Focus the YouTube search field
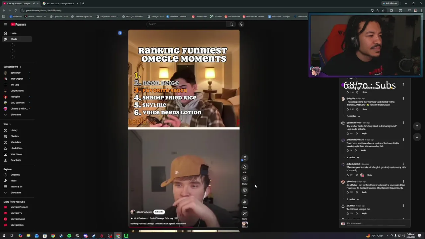This screenshot has width=425, height=239. (x=187, y=24)
